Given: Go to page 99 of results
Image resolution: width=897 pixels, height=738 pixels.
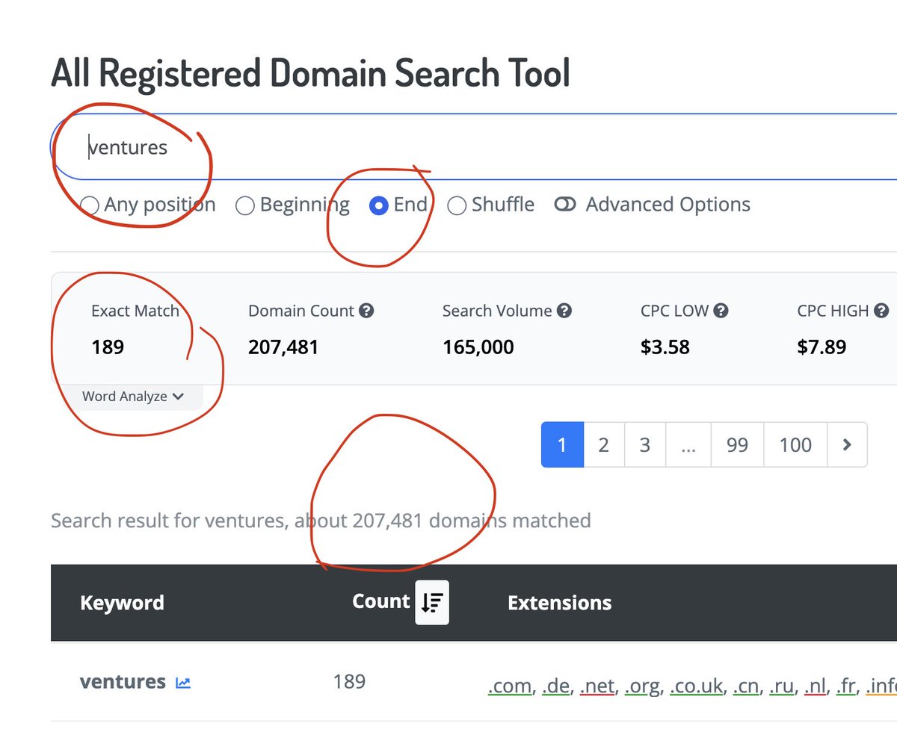Looking at the screenshot, I should 737,445.
